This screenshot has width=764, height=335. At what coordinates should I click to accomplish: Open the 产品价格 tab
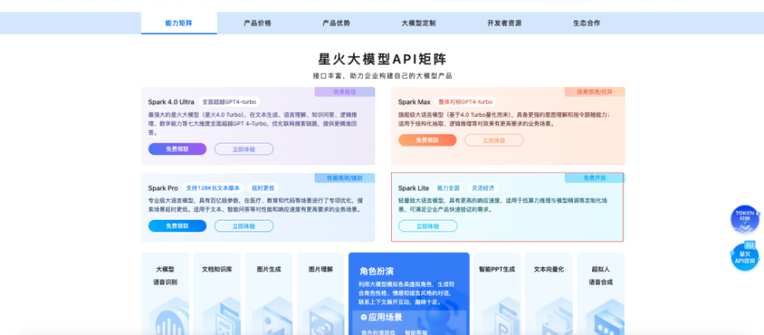coord(257,23)
